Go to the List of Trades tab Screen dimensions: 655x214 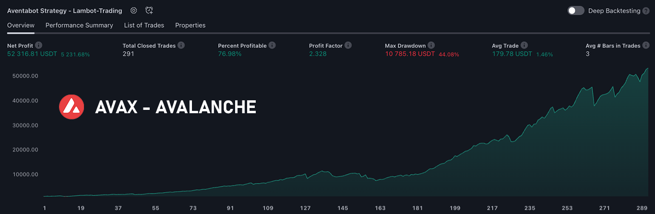(144, 25)
